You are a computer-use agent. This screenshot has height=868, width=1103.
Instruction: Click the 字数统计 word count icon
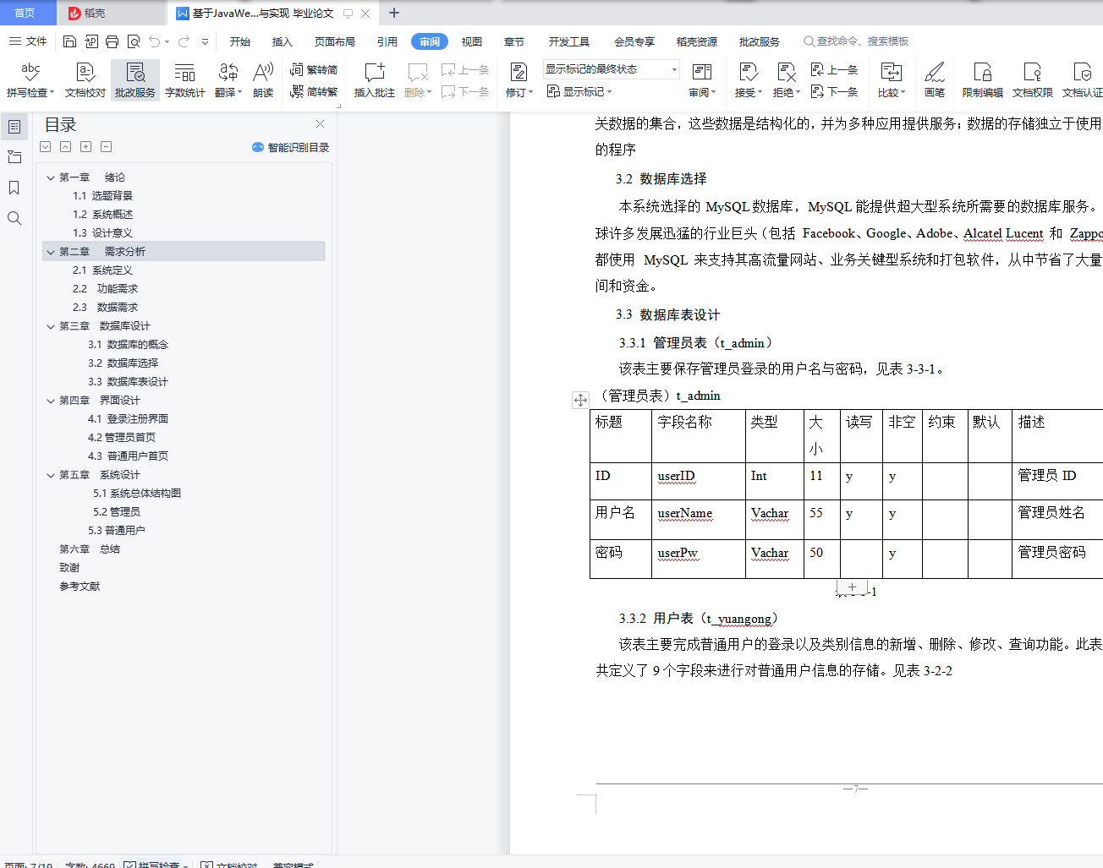pyautogui.click(x=185, y=80)
